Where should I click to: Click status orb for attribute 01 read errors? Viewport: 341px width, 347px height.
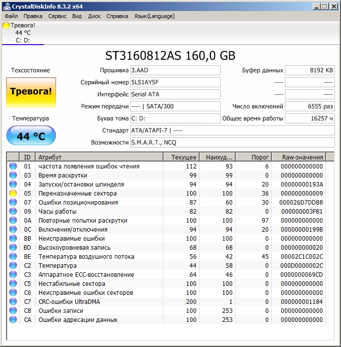click(x=13, y=166)
